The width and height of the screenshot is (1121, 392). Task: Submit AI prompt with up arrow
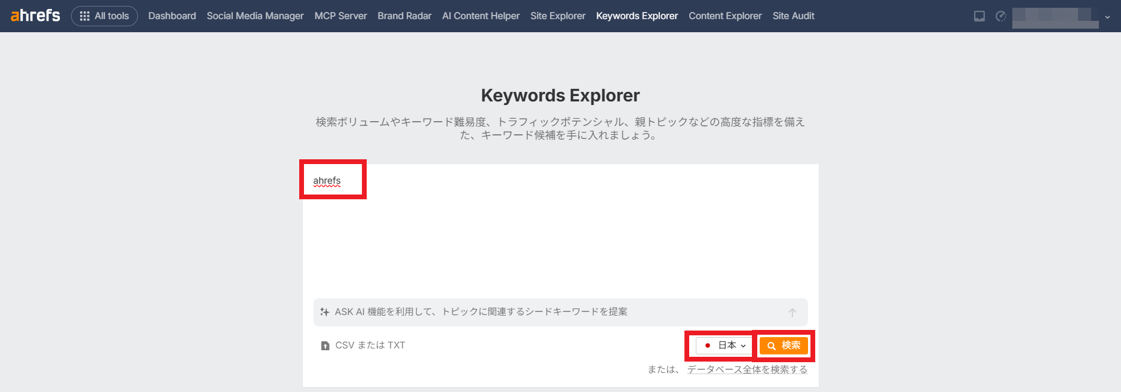coord(792,312)
